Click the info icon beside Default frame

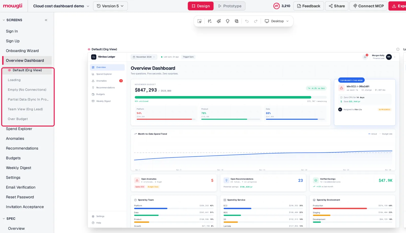398,49
